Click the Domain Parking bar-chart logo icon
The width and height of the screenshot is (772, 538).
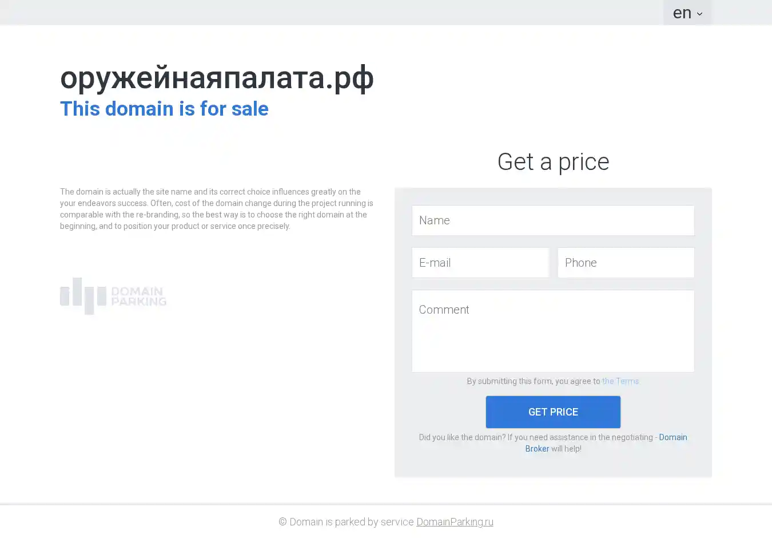(83, 296)
